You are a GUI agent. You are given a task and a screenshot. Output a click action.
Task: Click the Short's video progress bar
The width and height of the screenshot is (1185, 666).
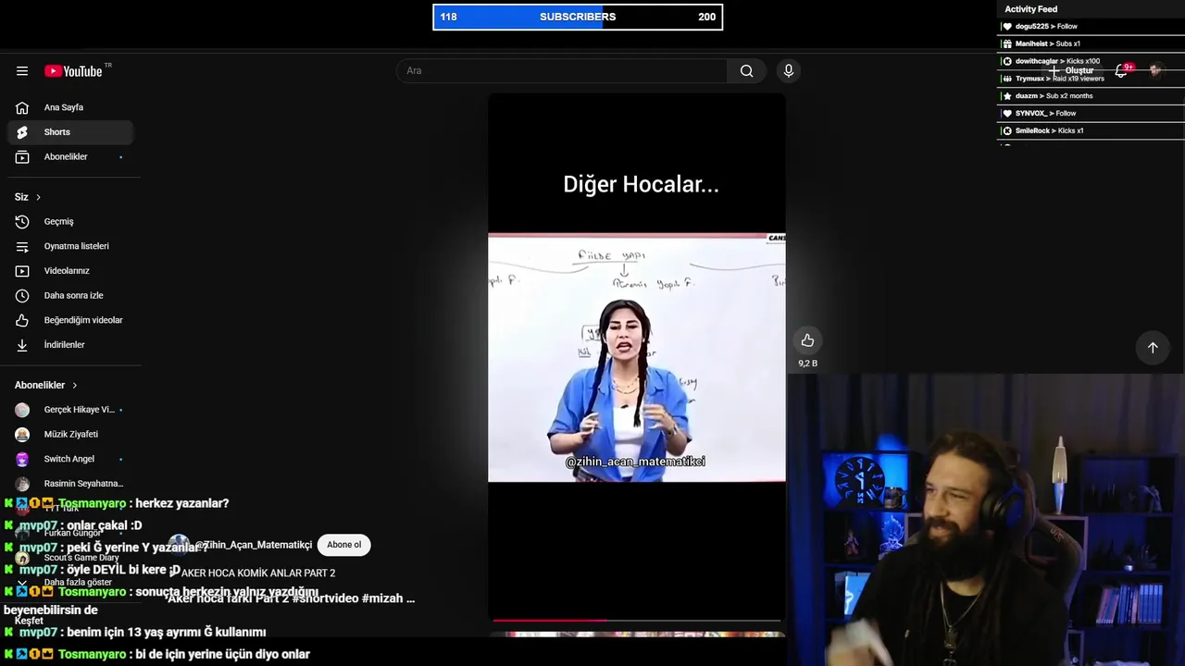point(637,620)
